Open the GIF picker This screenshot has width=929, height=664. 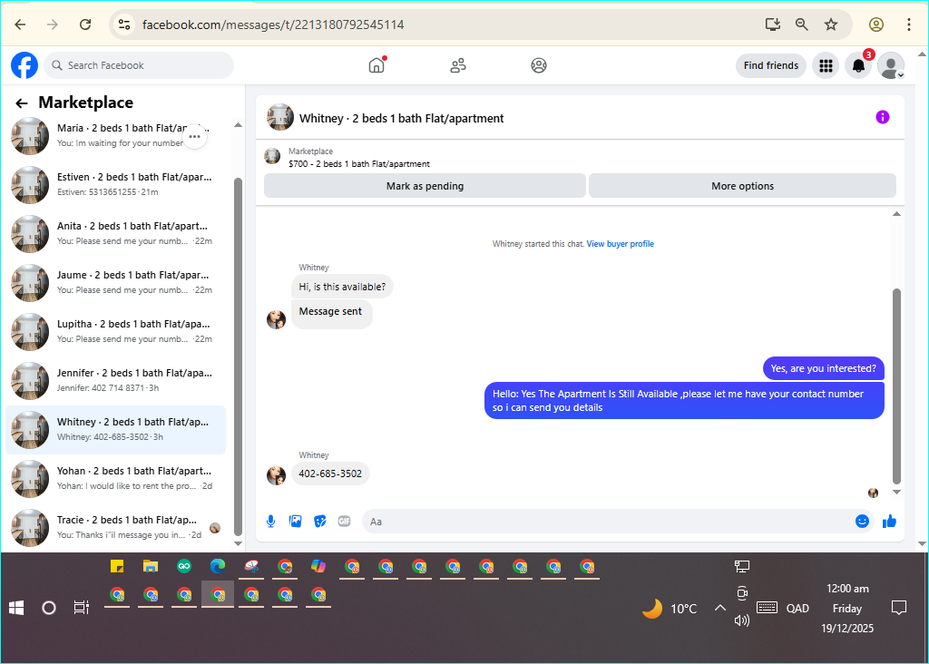pos(344,522)
